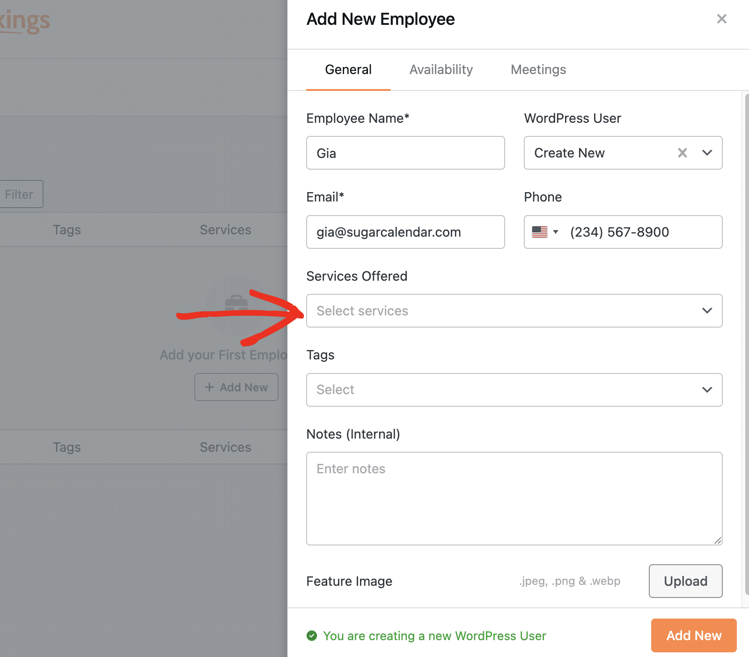Open the country flag selector in Phone
The width and height of the screenshot is (749, 657).
pos(545,232)
